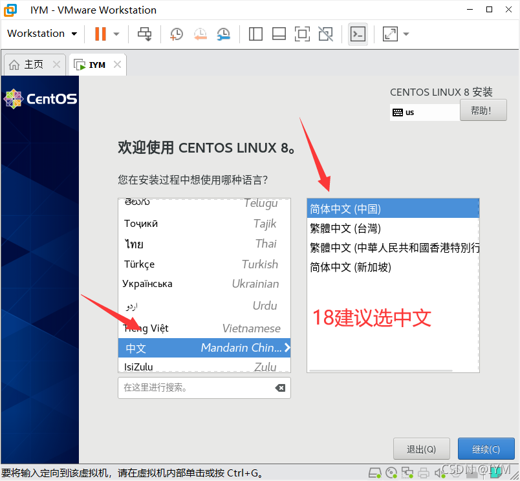
Task: Pause the virtual machine with the orange icon
Action: 100,34
